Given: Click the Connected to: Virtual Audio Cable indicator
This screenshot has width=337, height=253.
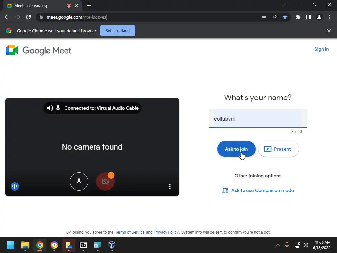Looking at the screenshot, I should coord(92,108).
